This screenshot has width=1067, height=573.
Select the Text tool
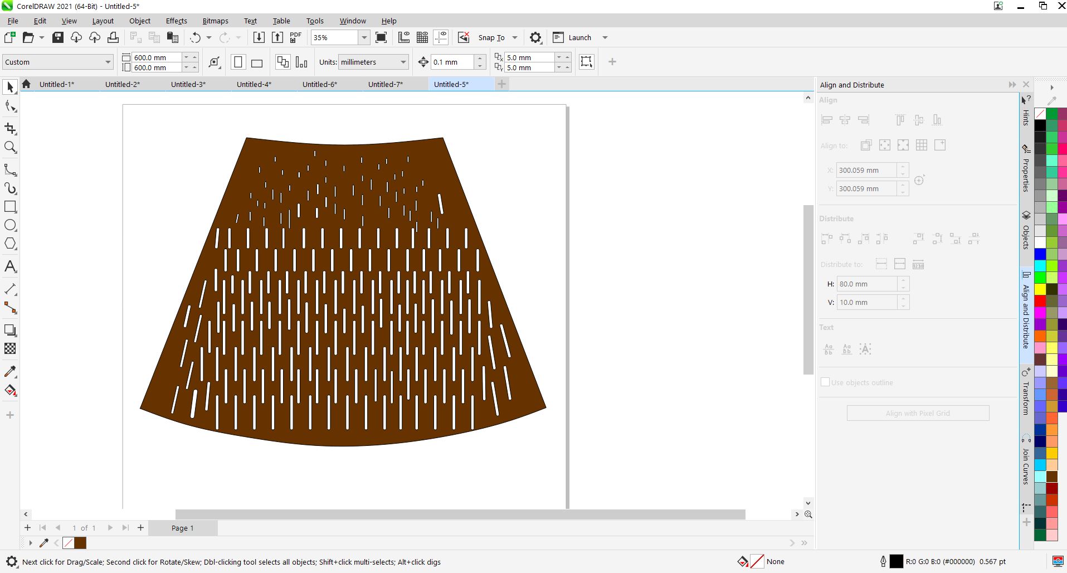10,266
